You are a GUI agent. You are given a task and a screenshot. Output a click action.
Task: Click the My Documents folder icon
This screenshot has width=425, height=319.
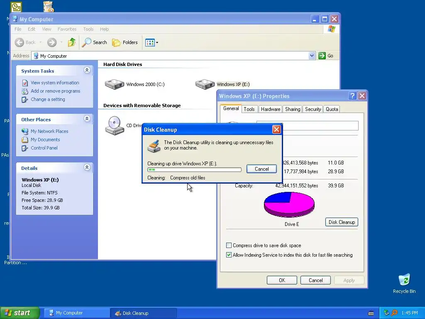pyautogui.click(x=24, y=140)
